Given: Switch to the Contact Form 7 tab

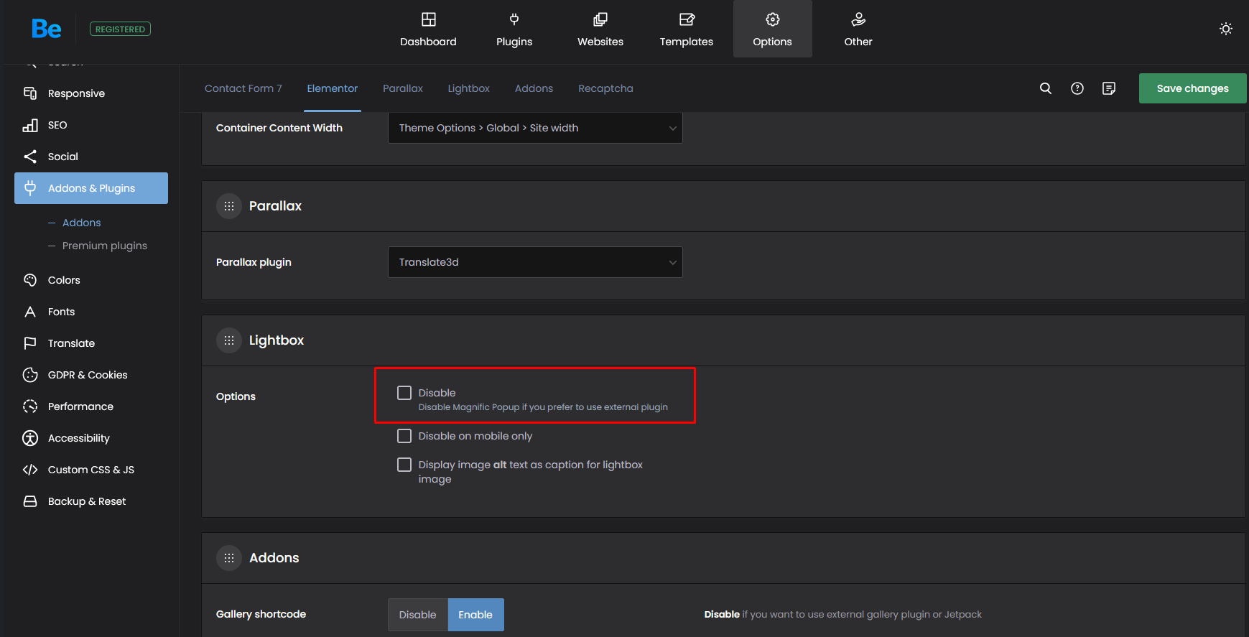Looking at the screenshot, I should click(243, 88).
